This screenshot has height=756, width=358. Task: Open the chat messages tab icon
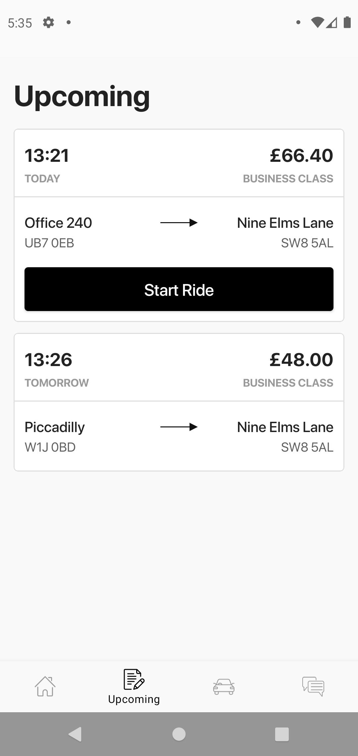click(313, 686)
